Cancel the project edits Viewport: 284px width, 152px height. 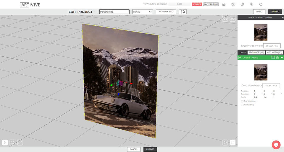tap(134, 149)
